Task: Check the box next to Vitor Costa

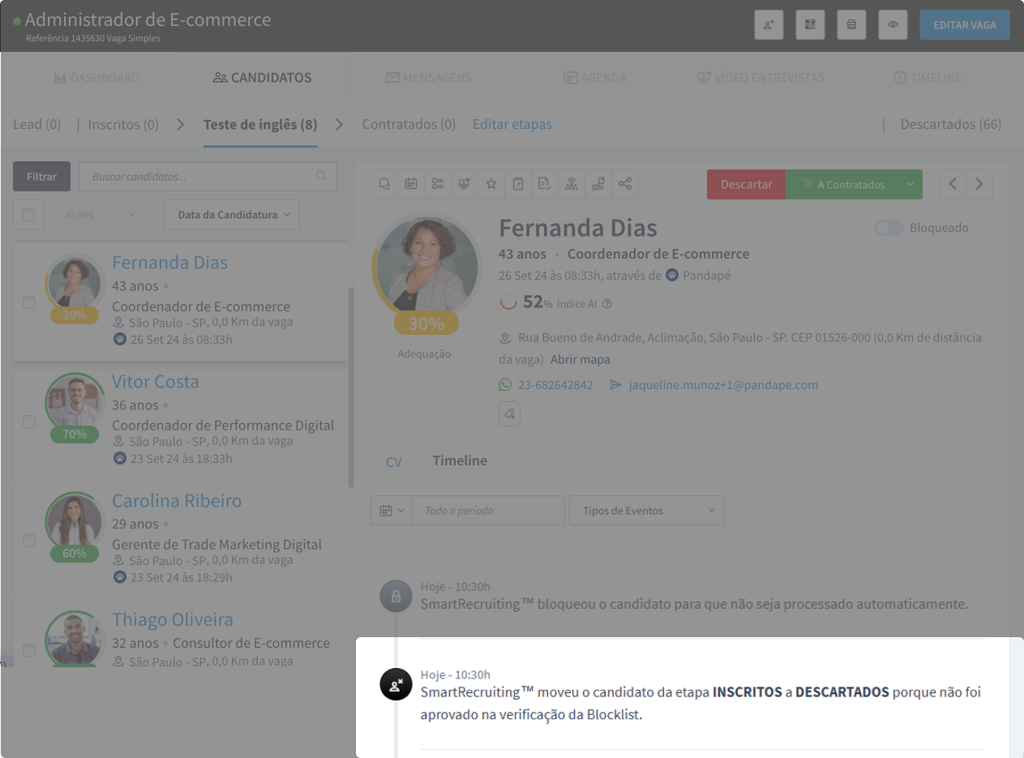Action: click(29, 422)
